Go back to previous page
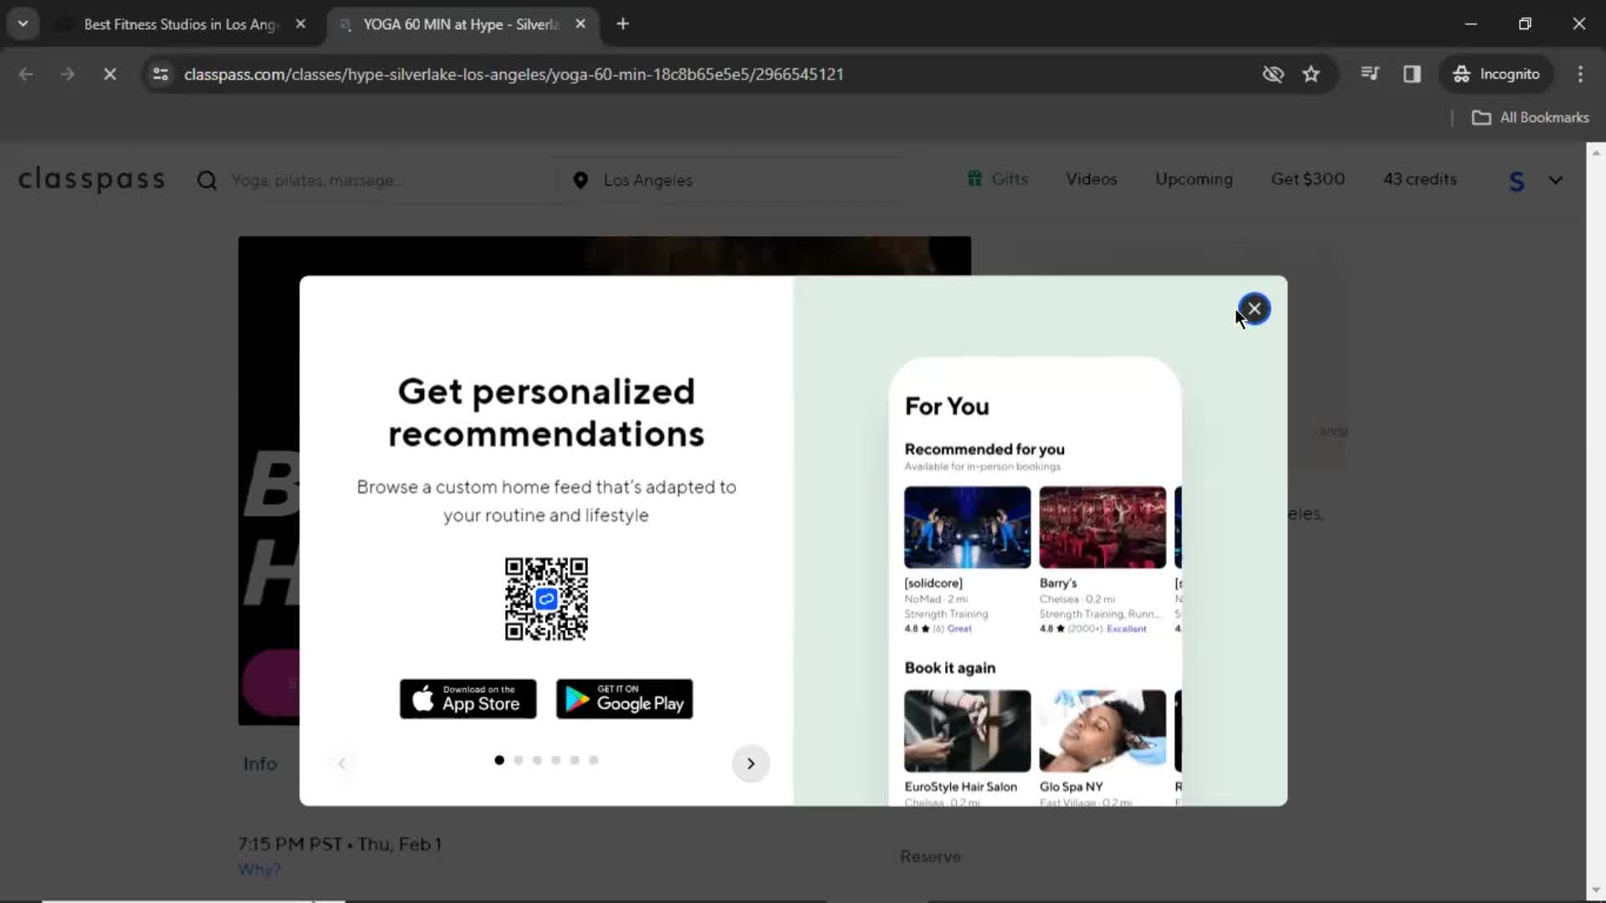The width and height of the screenshot is (1606, 903). point(26,74)
